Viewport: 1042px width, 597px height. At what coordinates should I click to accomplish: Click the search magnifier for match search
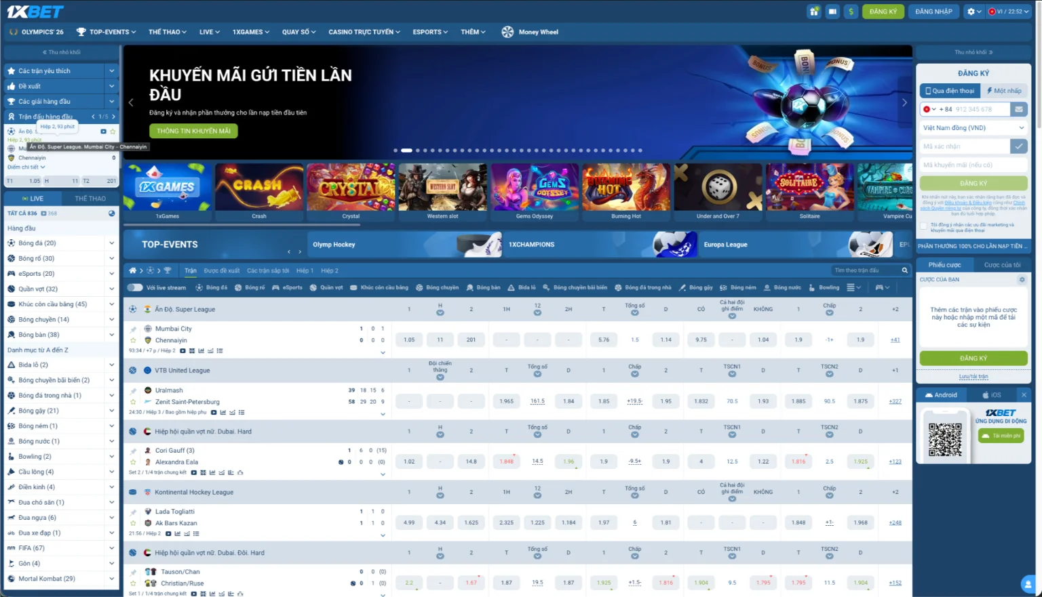point(904,270)
